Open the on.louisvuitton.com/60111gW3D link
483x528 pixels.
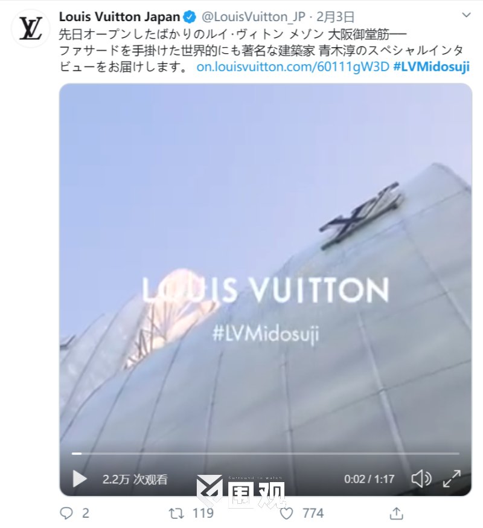293,66
